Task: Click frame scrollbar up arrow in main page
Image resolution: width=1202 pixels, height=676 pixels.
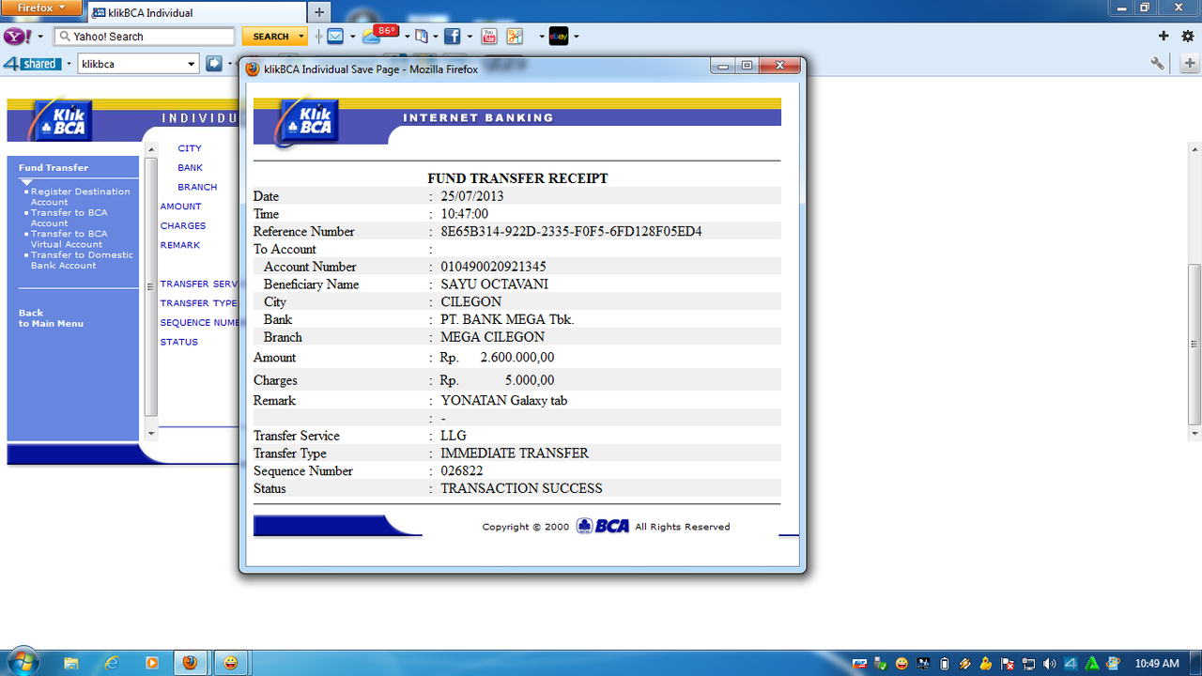Action: 151,148
